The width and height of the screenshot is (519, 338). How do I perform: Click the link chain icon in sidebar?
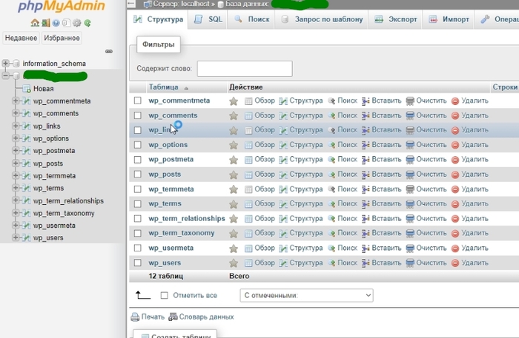(109, 51)
